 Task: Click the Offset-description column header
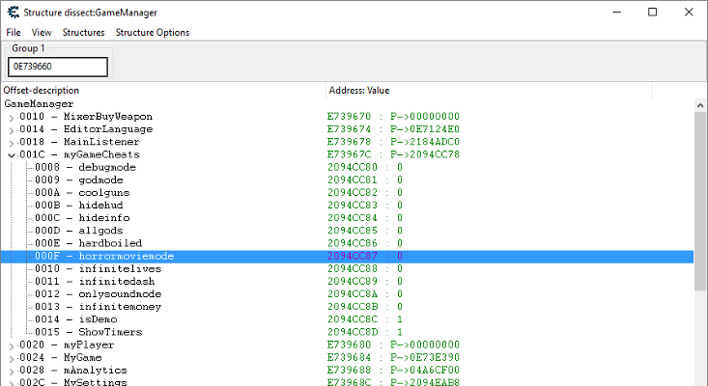tap(162, 90)
